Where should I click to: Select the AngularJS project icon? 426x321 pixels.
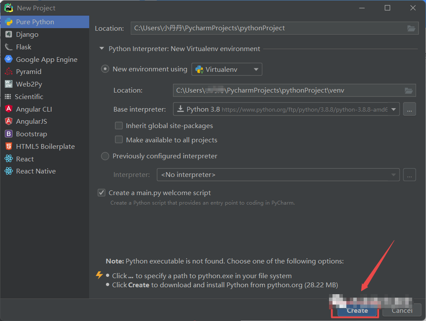pyautogui.click(x=8, y=122)
